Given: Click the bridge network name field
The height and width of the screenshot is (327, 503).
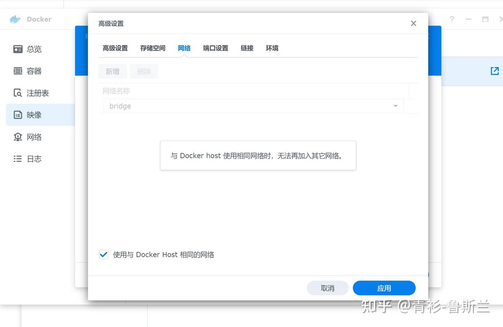Looking at the screenshot, I should (253, 106).
